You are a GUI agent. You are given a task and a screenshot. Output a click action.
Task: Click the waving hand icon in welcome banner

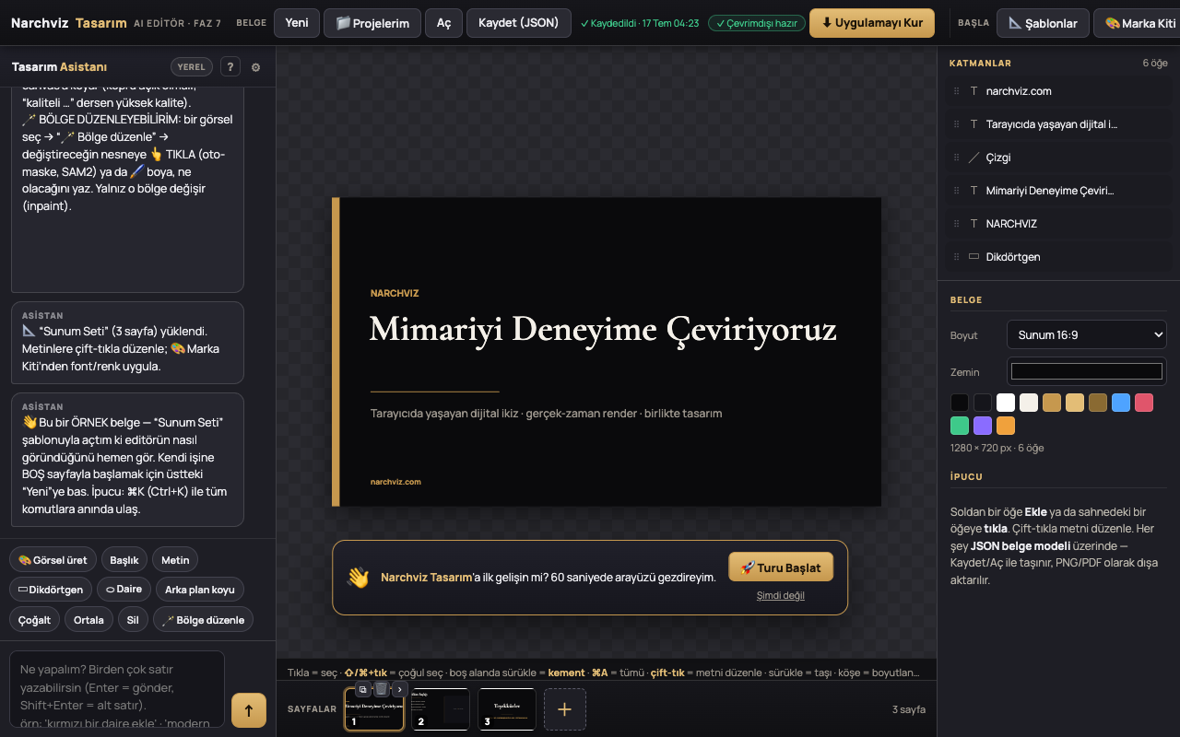358,578
